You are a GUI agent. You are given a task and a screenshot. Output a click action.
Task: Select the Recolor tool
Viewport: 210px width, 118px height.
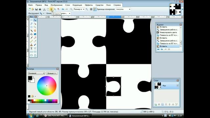pos(35,45)
